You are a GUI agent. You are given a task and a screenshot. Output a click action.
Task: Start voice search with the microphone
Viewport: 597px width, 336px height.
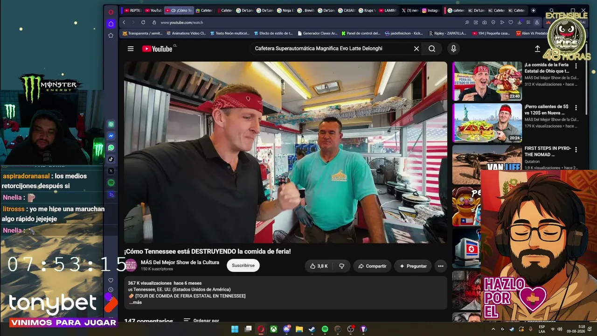coord(453,49)
